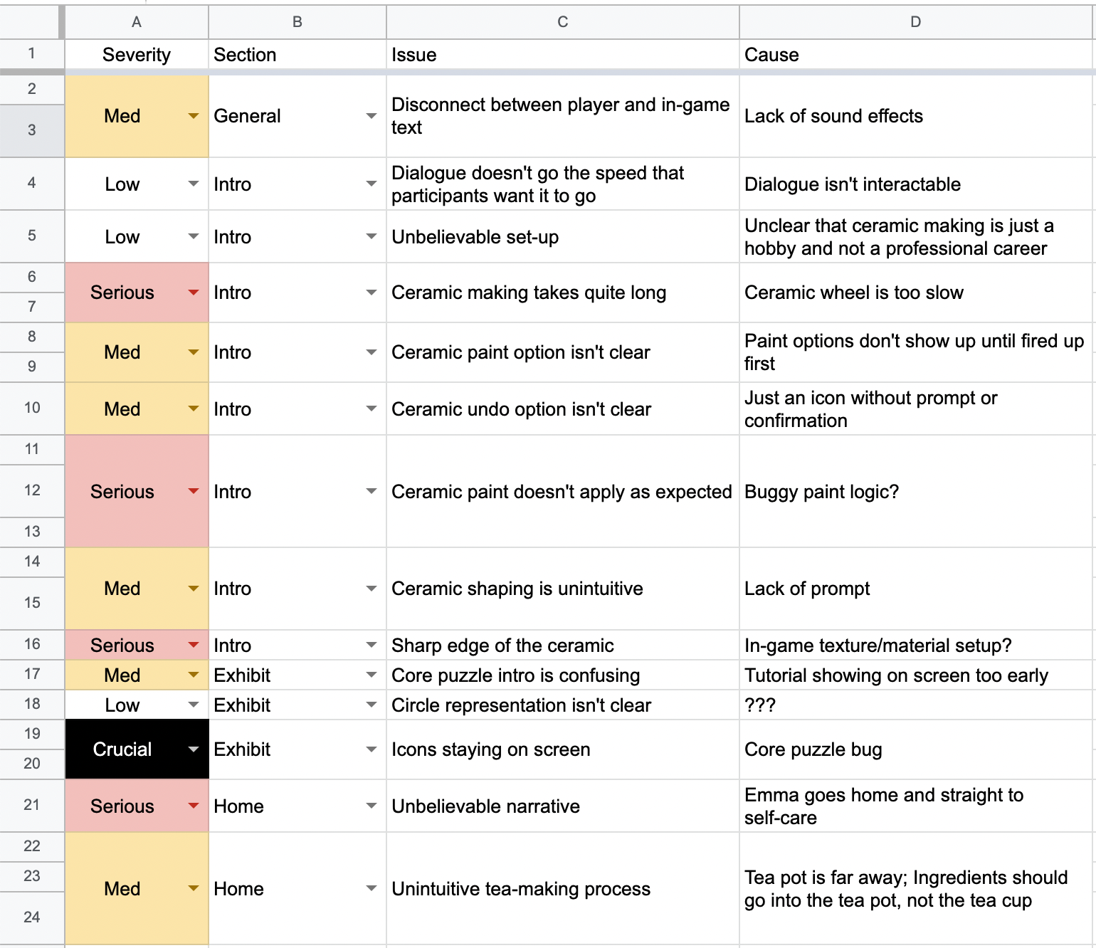1096x948 pixels.
Task: Open Section dropdown for "Unintuitive tea-making process" row
Action: 371,889
